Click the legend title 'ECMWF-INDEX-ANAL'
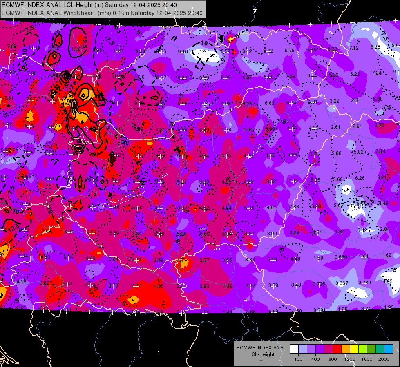The width and height of the screenshot is (400, 367). (261, 348)
